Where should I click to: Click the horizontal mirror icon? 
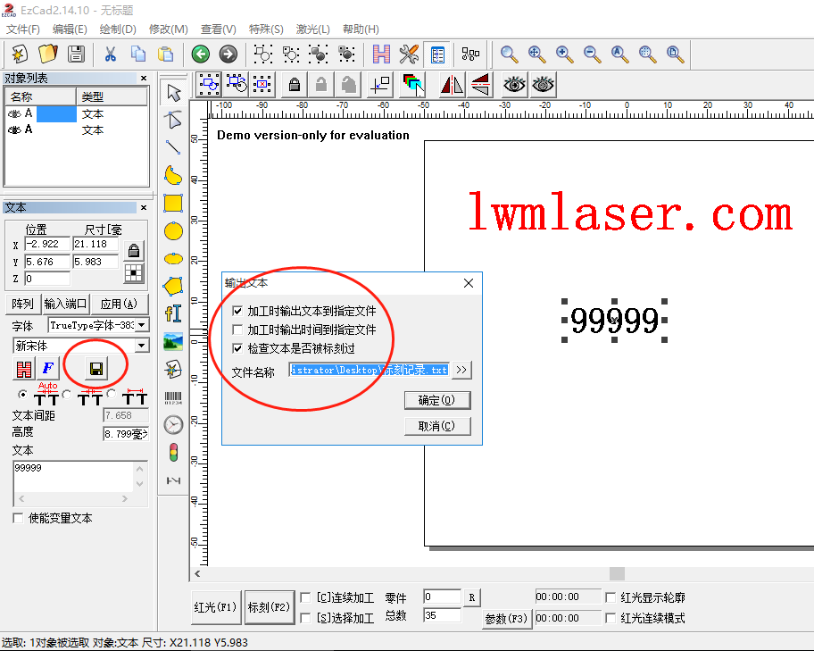(x=452, y=85)
